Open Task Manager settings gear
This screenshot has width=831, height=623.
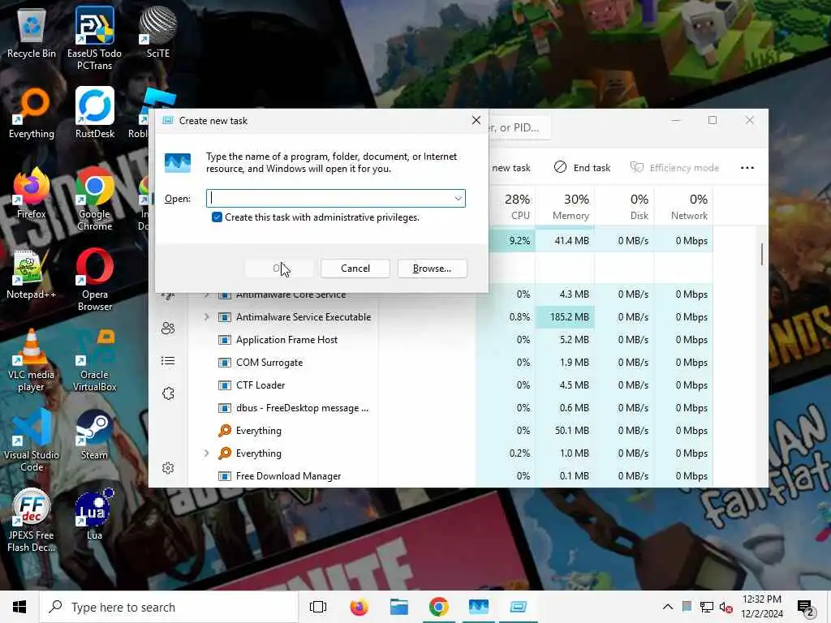[x=168, y=468]
